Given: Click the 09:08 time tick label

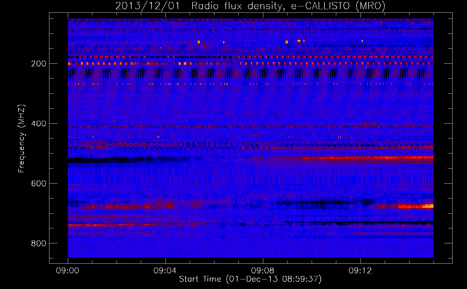Looking at the screenshot, I should pos(263,271).
